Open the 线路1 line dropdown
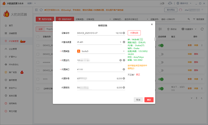This screenshot has width=208, height=125. tap(31, 3)
